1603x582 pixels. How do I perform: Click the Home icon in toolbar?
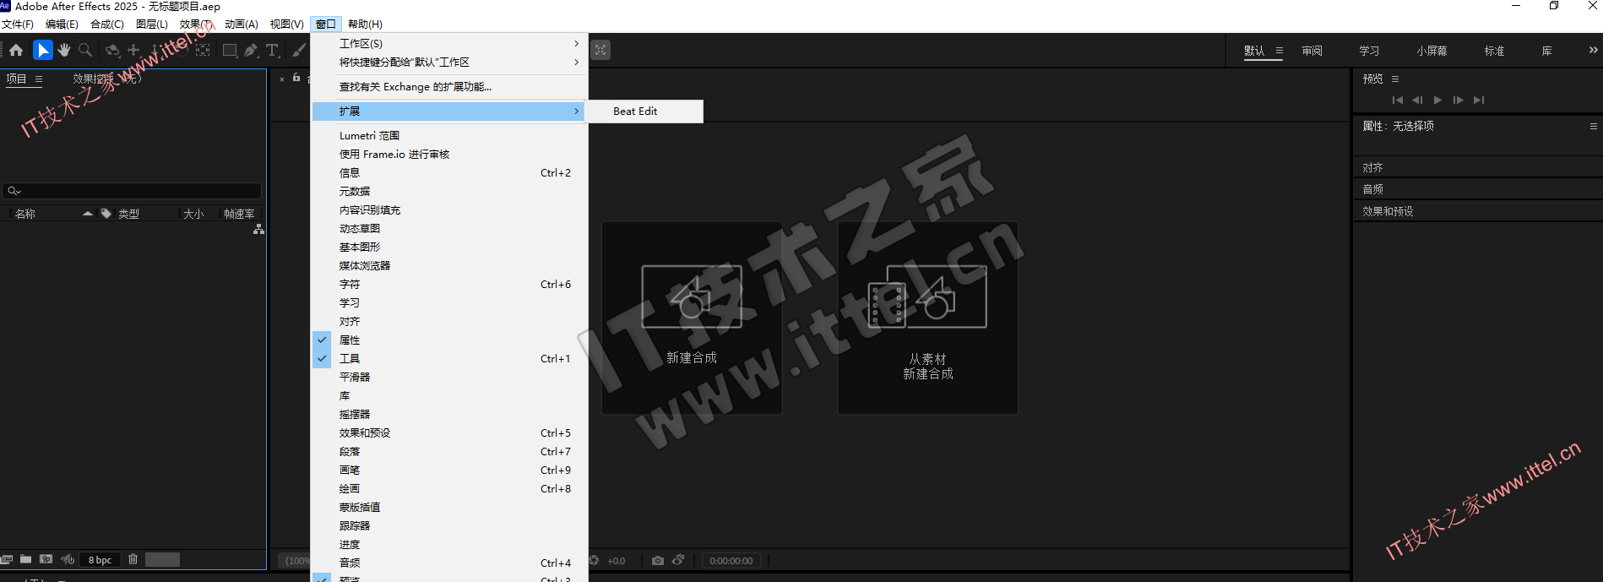click(16, 51)
